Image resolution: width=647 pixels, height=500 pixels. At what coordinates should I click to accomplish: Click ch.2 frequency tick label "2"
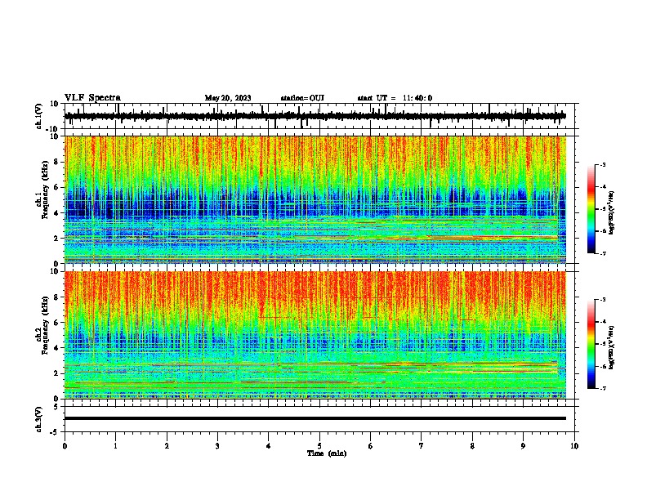click(56, 373)
